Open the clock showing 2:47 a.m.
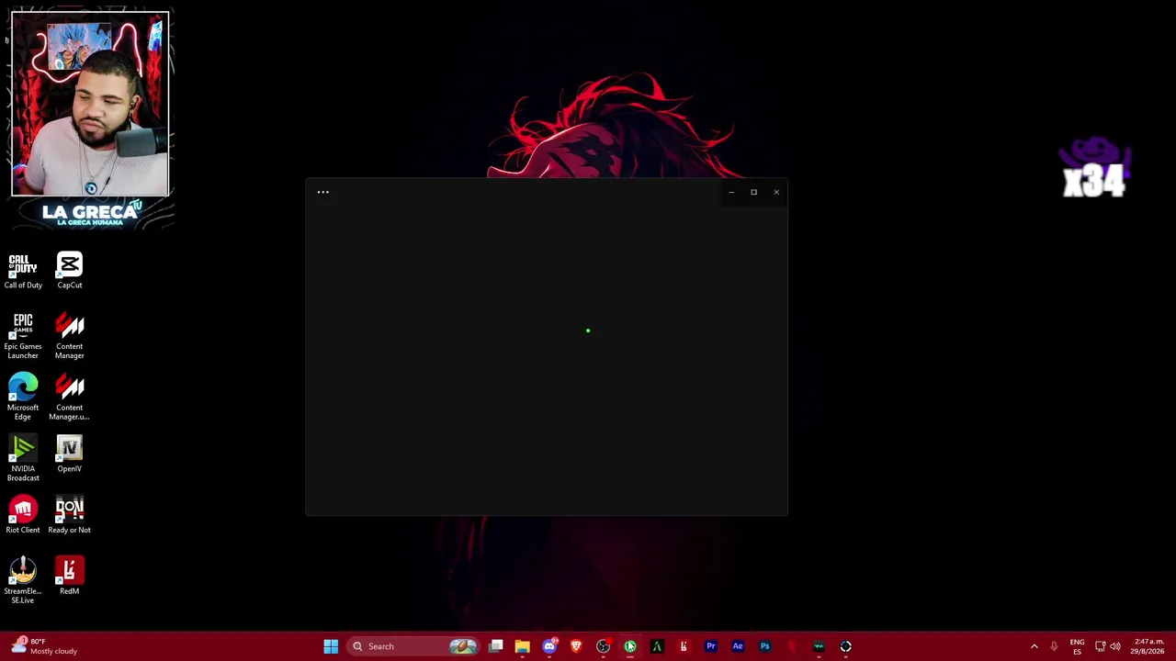1176x661 pixels. point(1148,646)
